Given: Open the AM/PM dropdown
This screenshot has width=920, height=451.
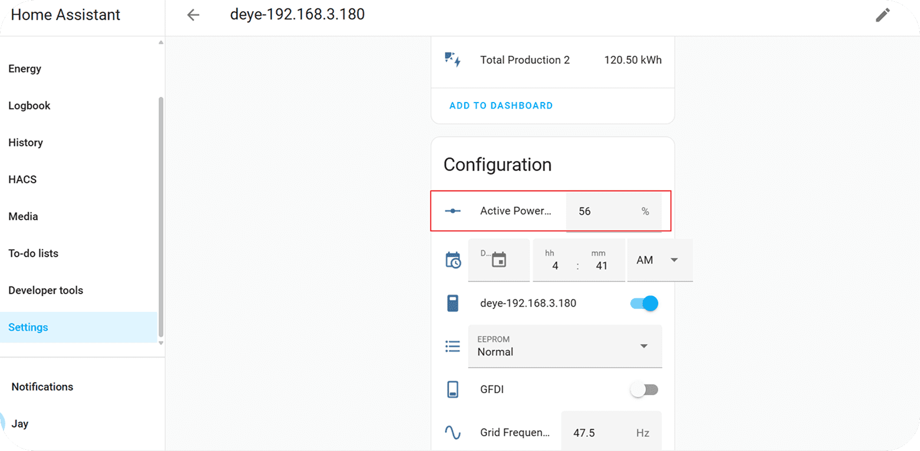Looking at the screenshot, I should (659, 260).
